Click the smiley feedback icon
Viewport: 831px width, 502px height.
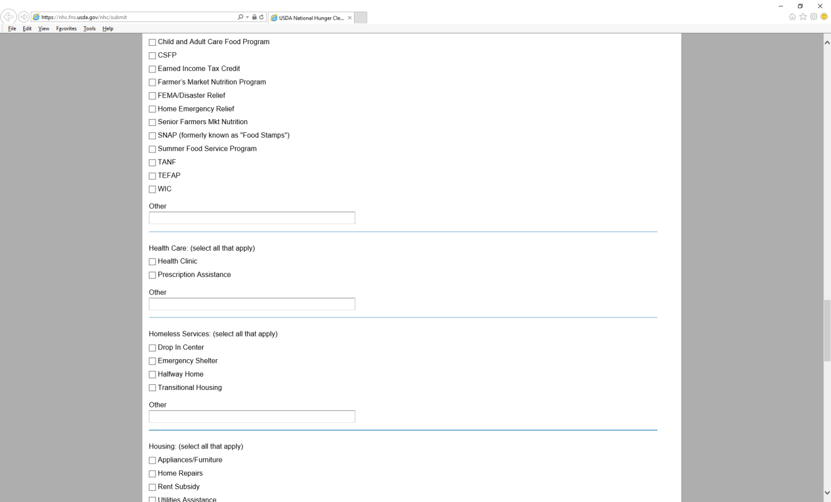[824, 17]
